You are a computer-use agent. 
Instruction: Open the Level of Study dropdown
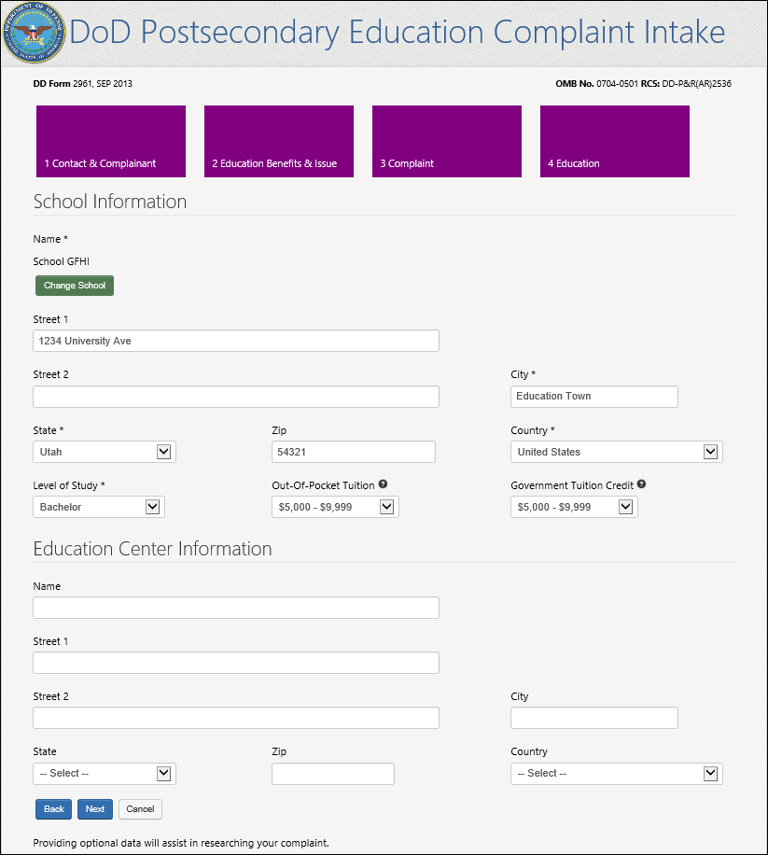tap(99, 507)
